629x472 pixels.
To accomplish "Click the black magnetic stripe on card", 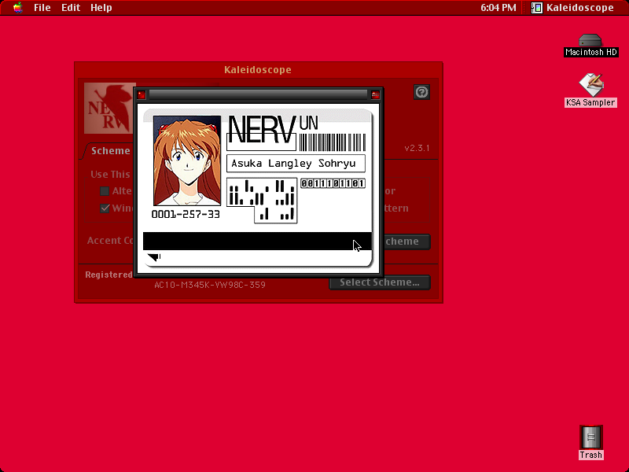I will 257,241.
